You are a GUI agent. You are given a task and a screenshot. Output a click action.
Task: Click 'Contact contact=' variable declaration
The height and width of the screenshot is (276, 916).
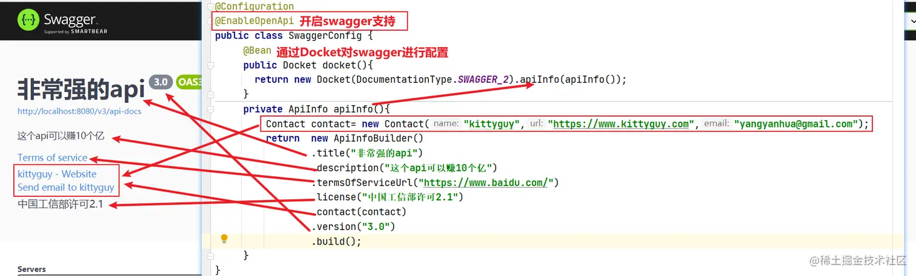(x=312, y=124)
